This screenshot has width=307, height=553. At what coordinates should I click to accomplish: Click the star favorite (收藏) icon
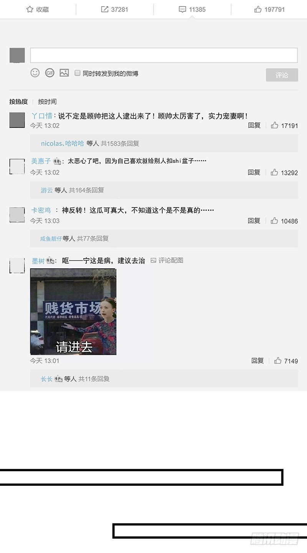pos(30,9)
